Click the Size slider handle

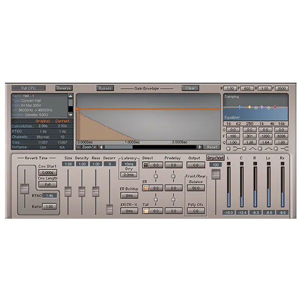68,192
